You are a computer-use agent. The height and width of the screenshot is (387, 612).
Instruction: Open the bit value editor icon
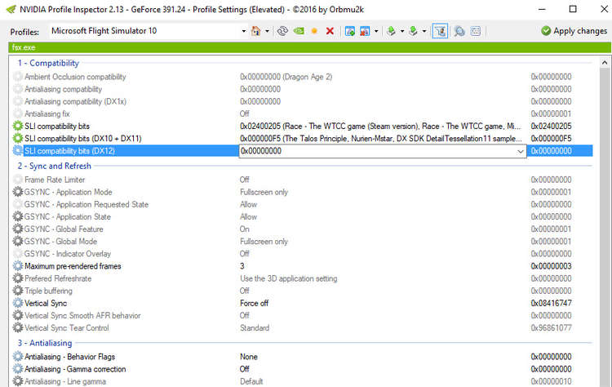point(476,31)
